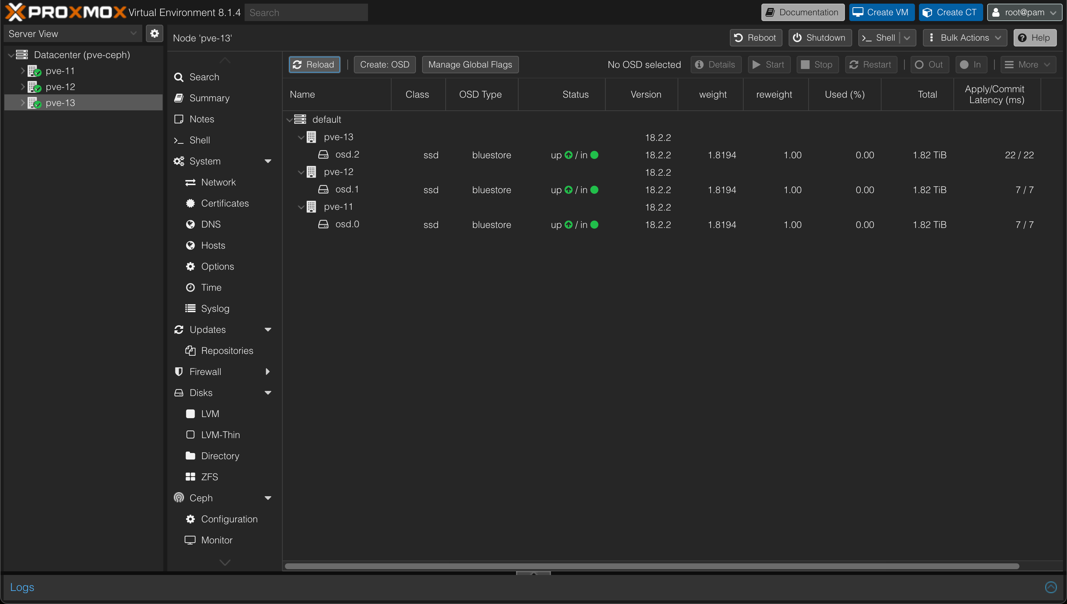This screenshot has width=1067, height=604.
Task: Collapse the Datacenter tree node
Action: pos(11,55)
